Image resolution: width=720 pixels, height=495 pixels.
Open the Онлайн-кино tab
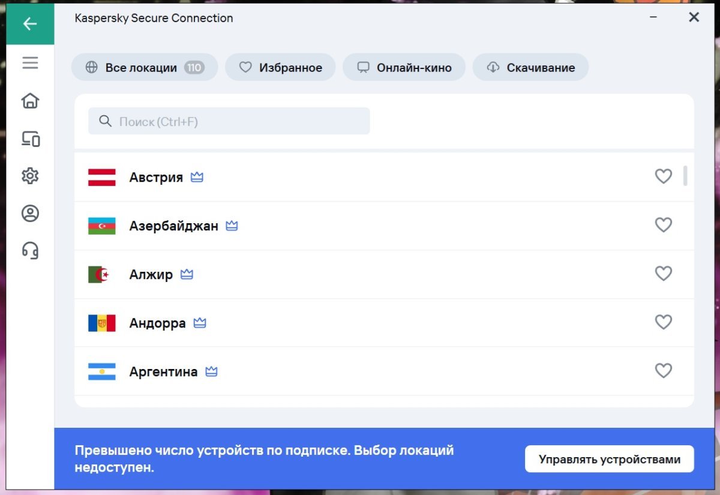point(404,68)
